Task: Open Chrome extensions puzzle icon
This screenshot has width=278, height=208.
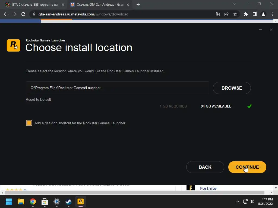Action: 246,14
